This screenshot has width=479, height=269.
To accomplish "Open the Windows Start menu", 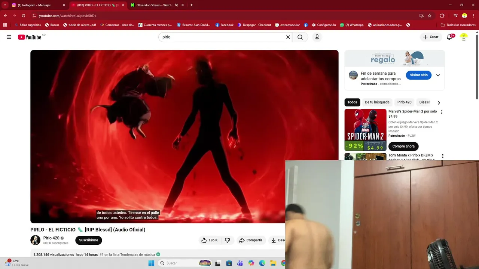I will pyautogui.click(x=151, y=263).
